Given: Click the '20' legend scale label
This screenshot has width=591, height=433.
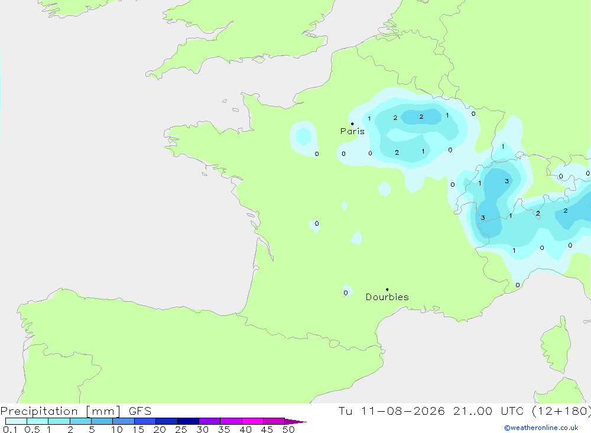Looking at the screenshot, I should [160, 429].
